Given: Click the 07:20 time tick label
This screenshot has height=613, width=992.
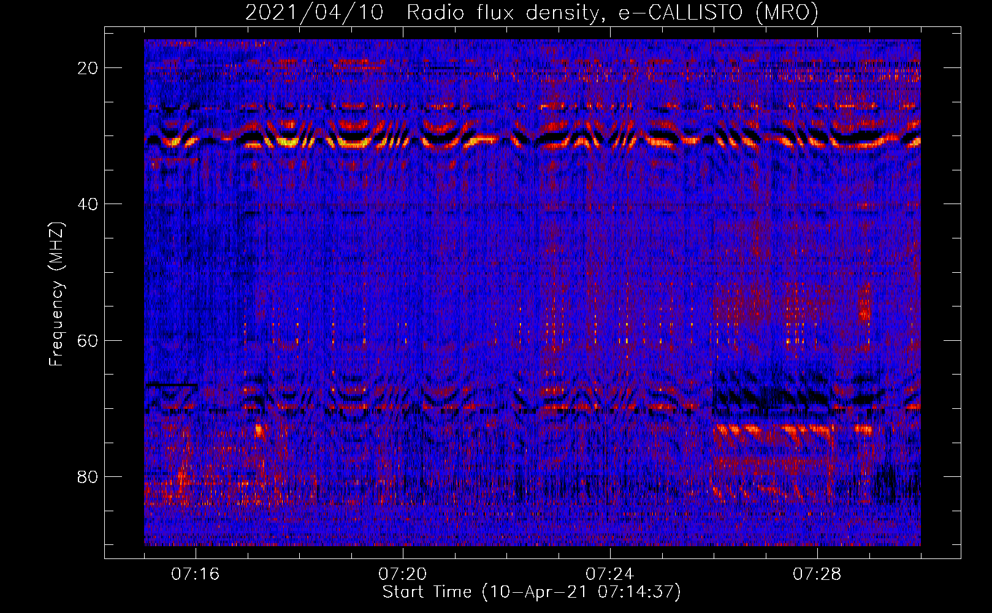Looking at the screenshot, I should click(x=403, y=574).
